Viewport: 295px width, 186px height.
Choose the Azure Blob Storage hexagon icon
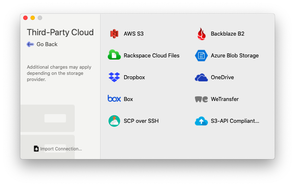[x=201, y=56]
